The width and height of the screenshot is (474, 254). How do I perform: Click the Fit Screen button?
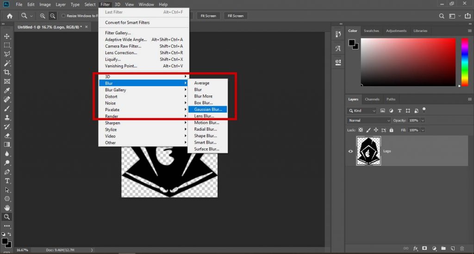click(208, 16)
